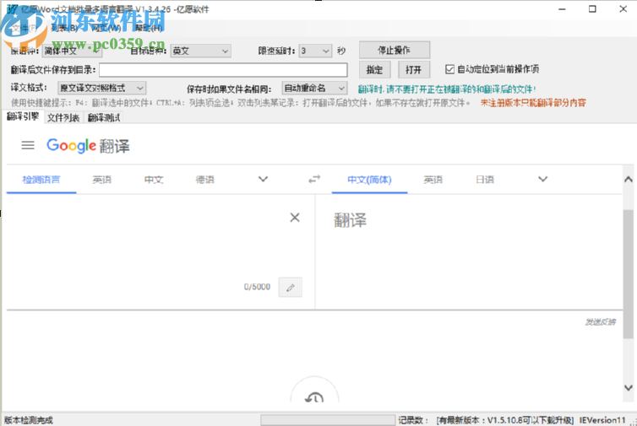Select 英语 as target language

(x=433, y=180)
